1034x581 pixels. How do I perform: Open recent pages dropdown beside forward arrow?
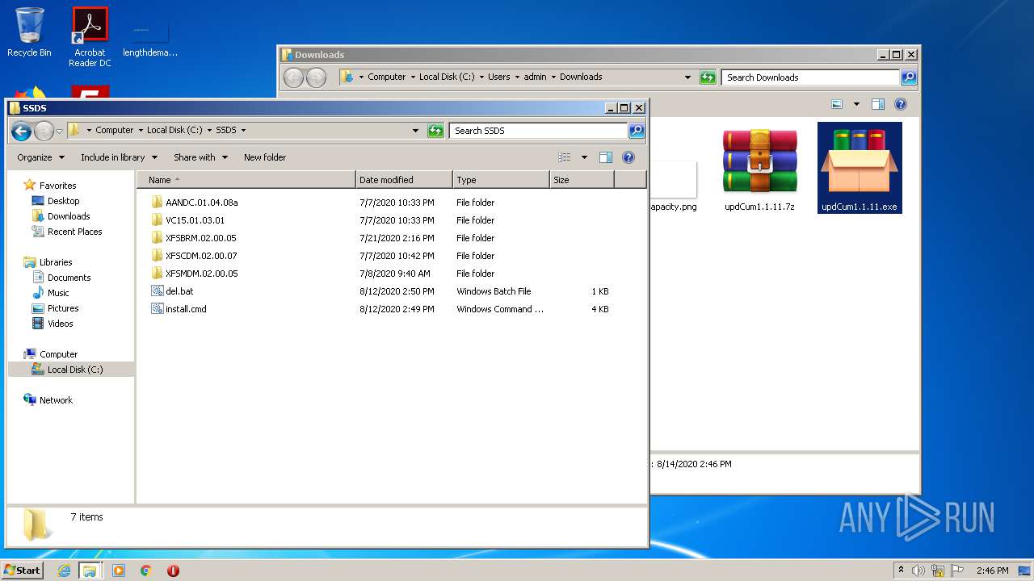tap(59, 131)
